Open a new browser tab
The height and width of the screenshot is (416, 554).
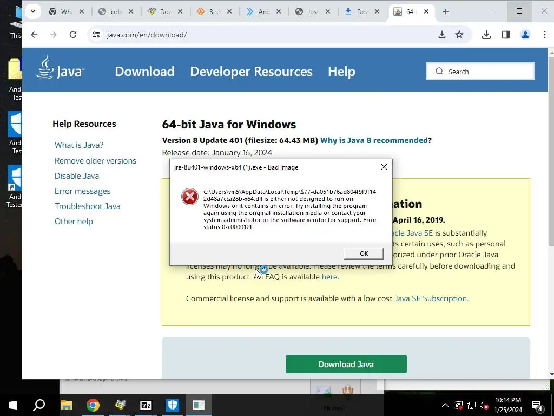[x=446, y=12]
